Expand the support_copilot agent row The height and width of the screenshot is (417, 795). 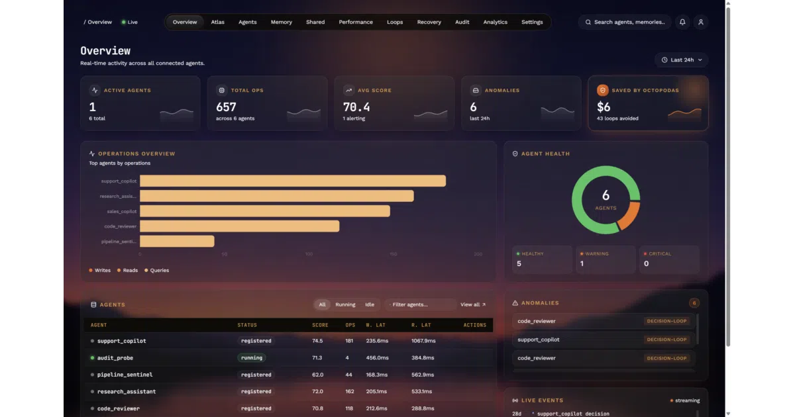pos(288,341)
